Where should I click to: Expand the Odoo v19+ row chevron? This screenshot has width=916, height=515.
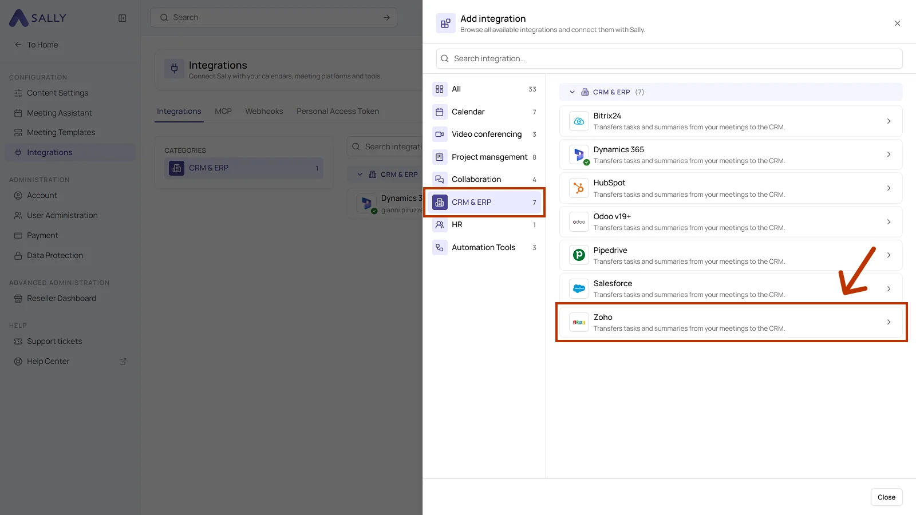click(889, 222)
